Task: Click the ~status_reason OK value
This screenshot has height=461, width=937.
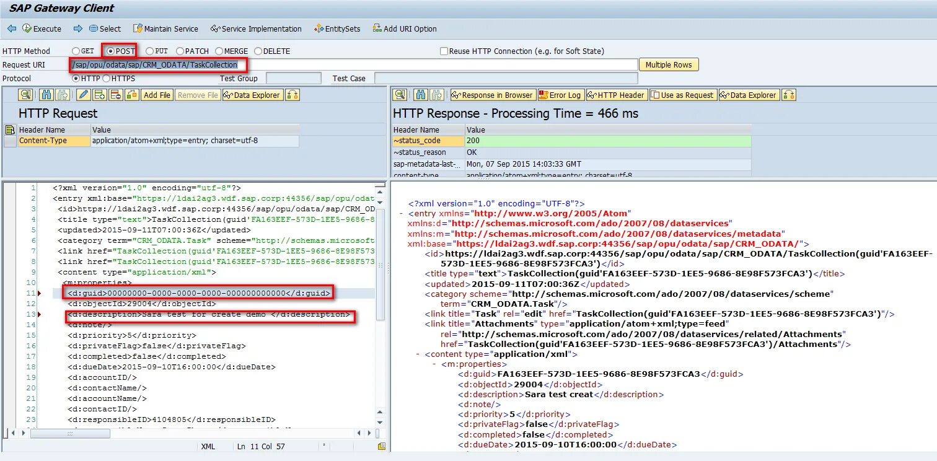Action: 608,152
